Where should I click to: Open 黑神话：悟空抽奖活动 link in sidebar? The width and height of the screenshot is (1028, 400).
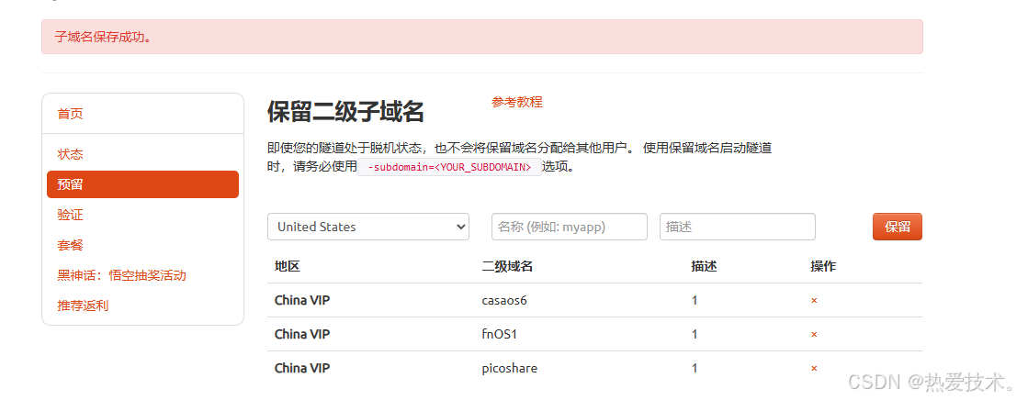click(x=122, y=275)
